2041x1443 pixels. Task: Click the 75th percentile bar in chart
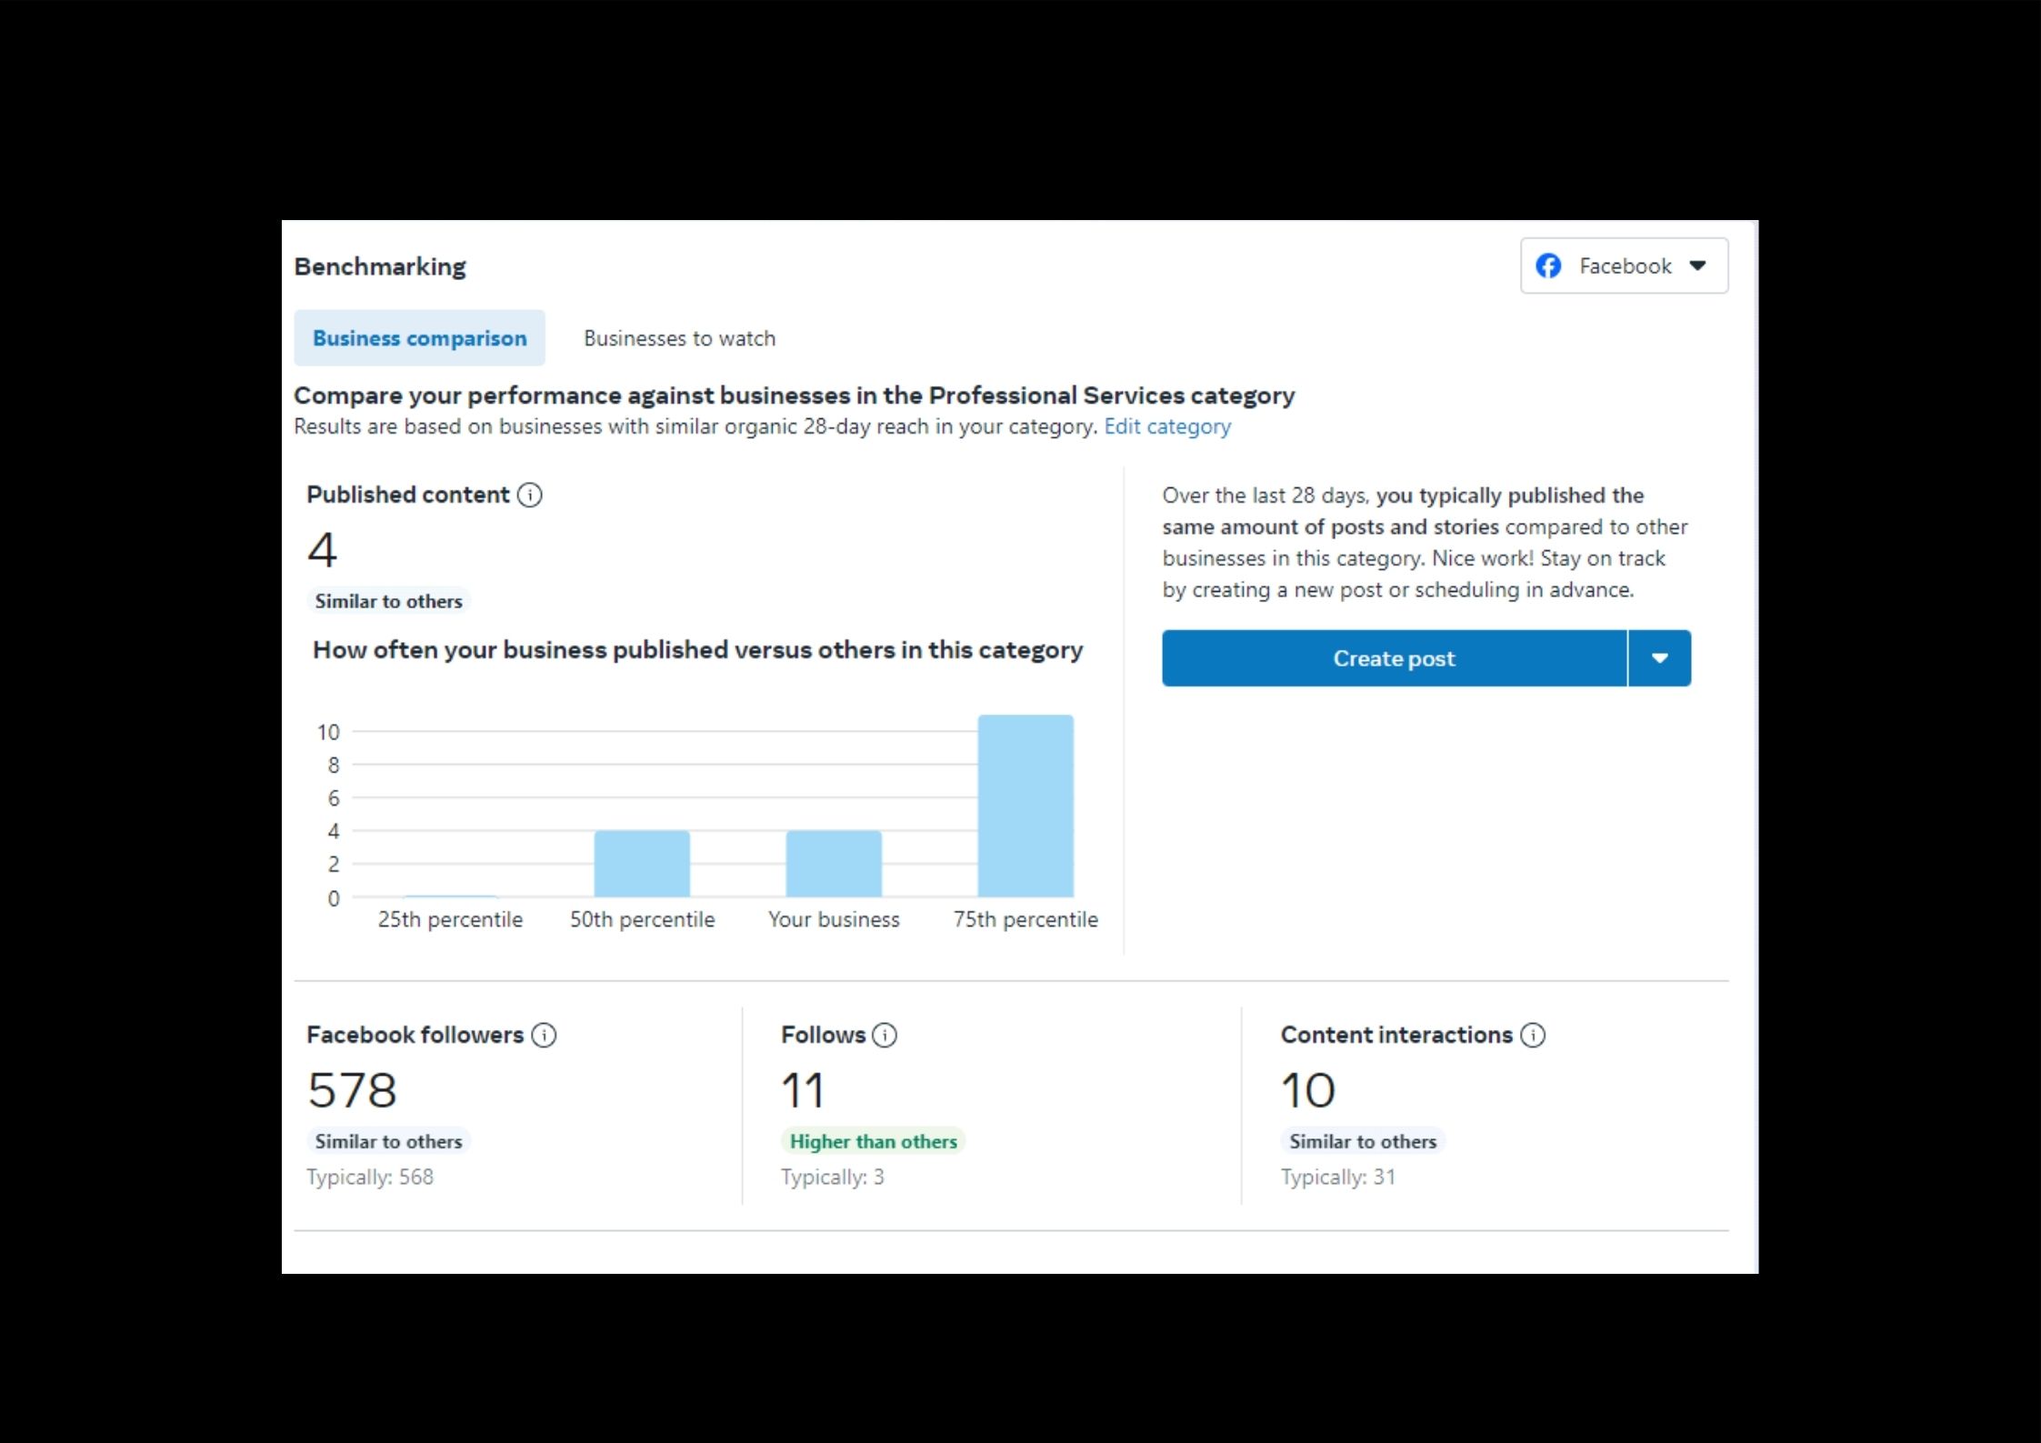pos(1025,806)
